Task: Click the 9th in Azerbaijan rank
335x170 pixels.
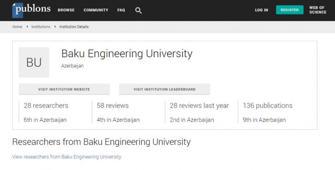Action: tap(264, 120)
